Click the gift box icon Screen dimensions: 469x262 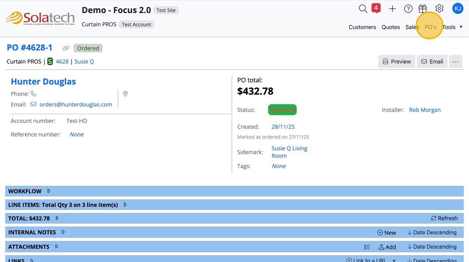click(x=422, y=9)
